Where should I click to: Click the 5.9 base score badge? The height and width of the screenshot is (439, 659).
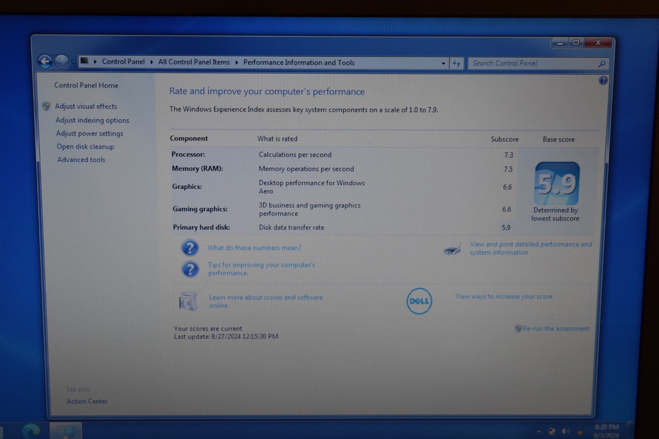(557, 183)
